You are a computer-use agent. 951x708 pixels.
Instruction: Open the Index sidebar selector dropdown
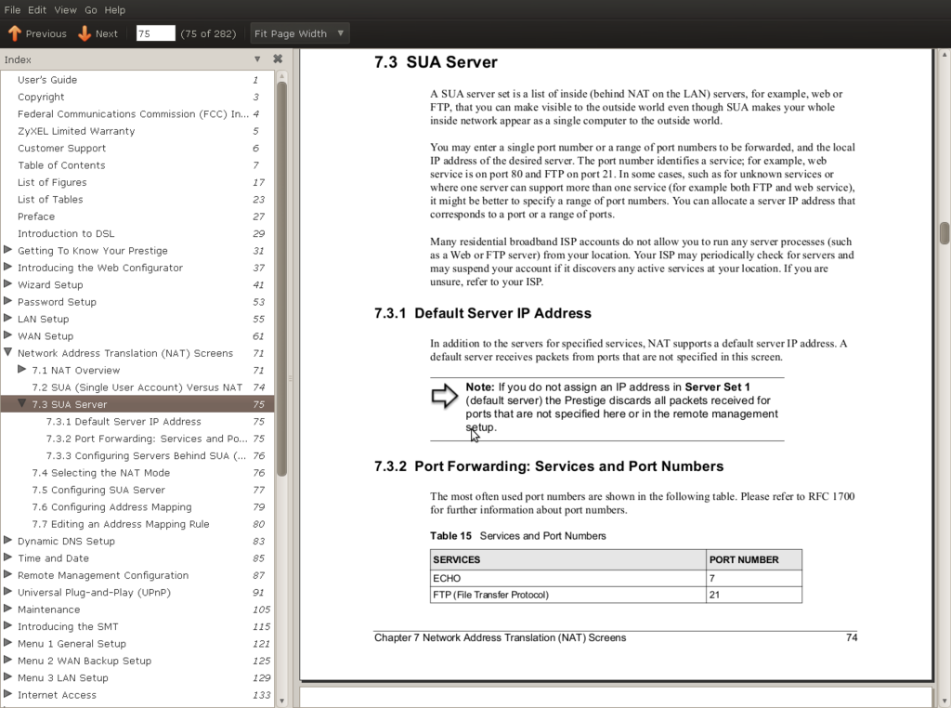(x=257, y=59)
